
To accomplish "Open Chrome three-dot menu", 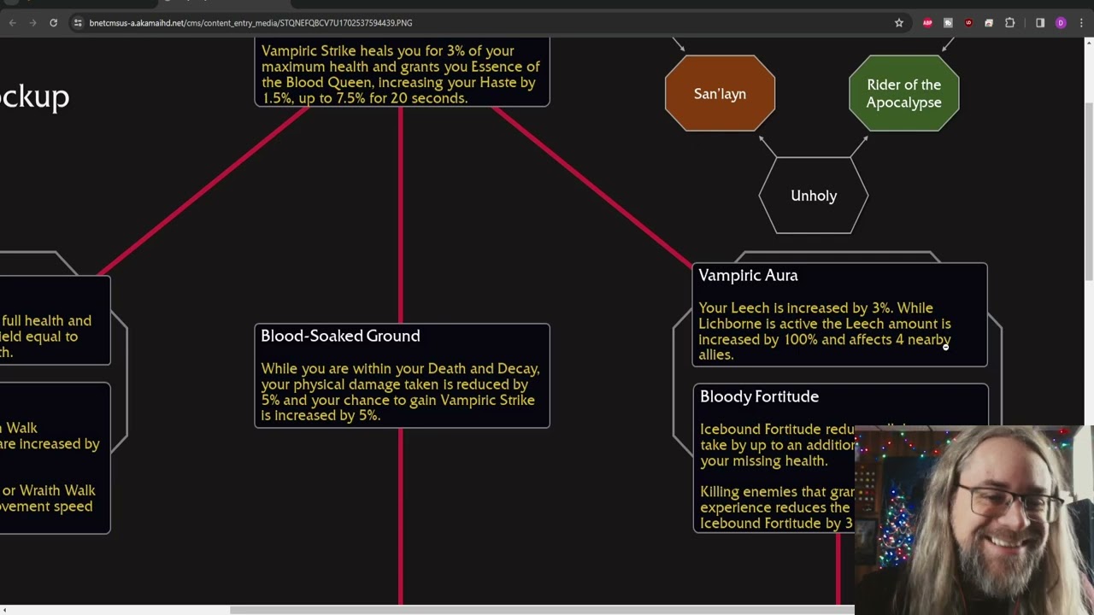I will click(x=1081, y=23).
